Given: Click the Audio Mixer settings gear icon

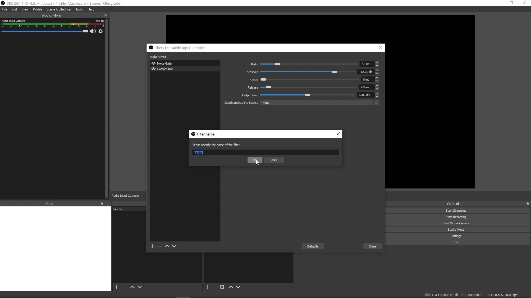Looking at the screenshot, I should click(x=101, y=31).
